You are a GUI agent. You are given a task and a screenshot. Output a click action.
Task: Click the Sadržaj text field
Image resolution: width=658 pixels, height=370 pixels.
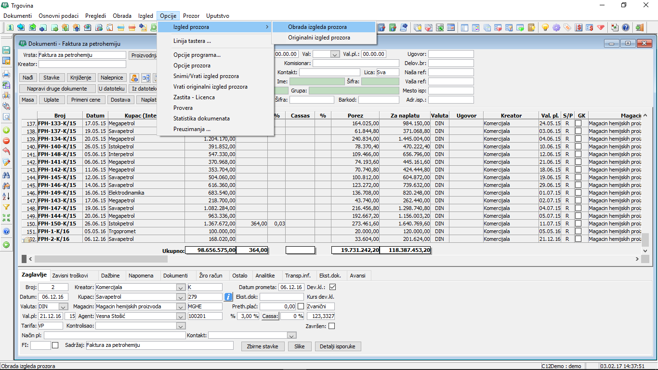click(159, 345)
